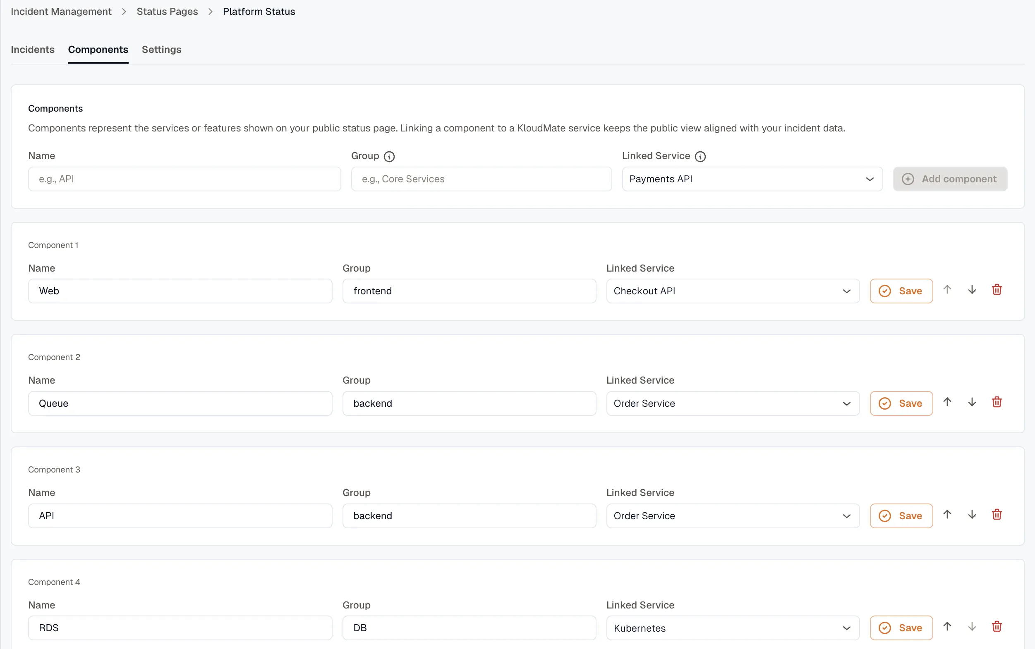
Task: Focus the new component Name field
Action: tap(184, 179)
